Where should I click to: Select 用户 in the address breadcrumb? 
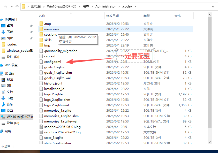86,6
